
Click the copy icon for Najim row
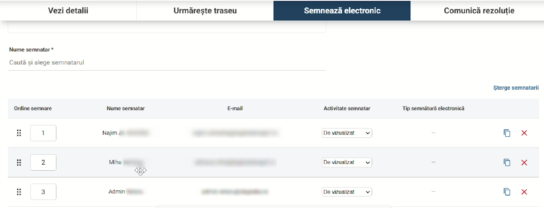507,133
